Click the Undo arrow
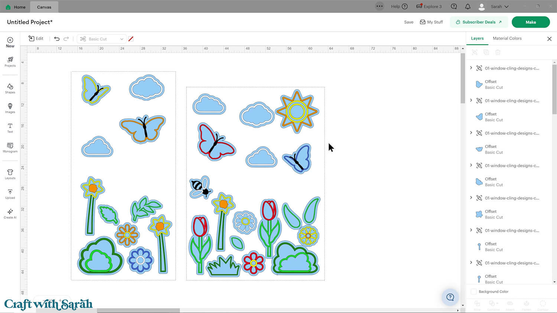 tap(57, 39)
